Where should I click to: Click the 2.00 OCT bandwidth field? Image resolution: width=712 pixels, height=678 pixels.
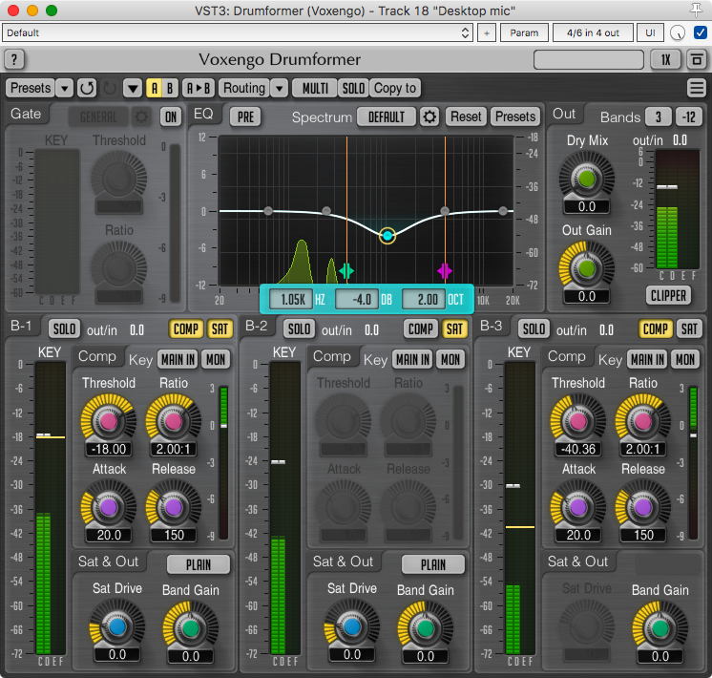(426, 300)
